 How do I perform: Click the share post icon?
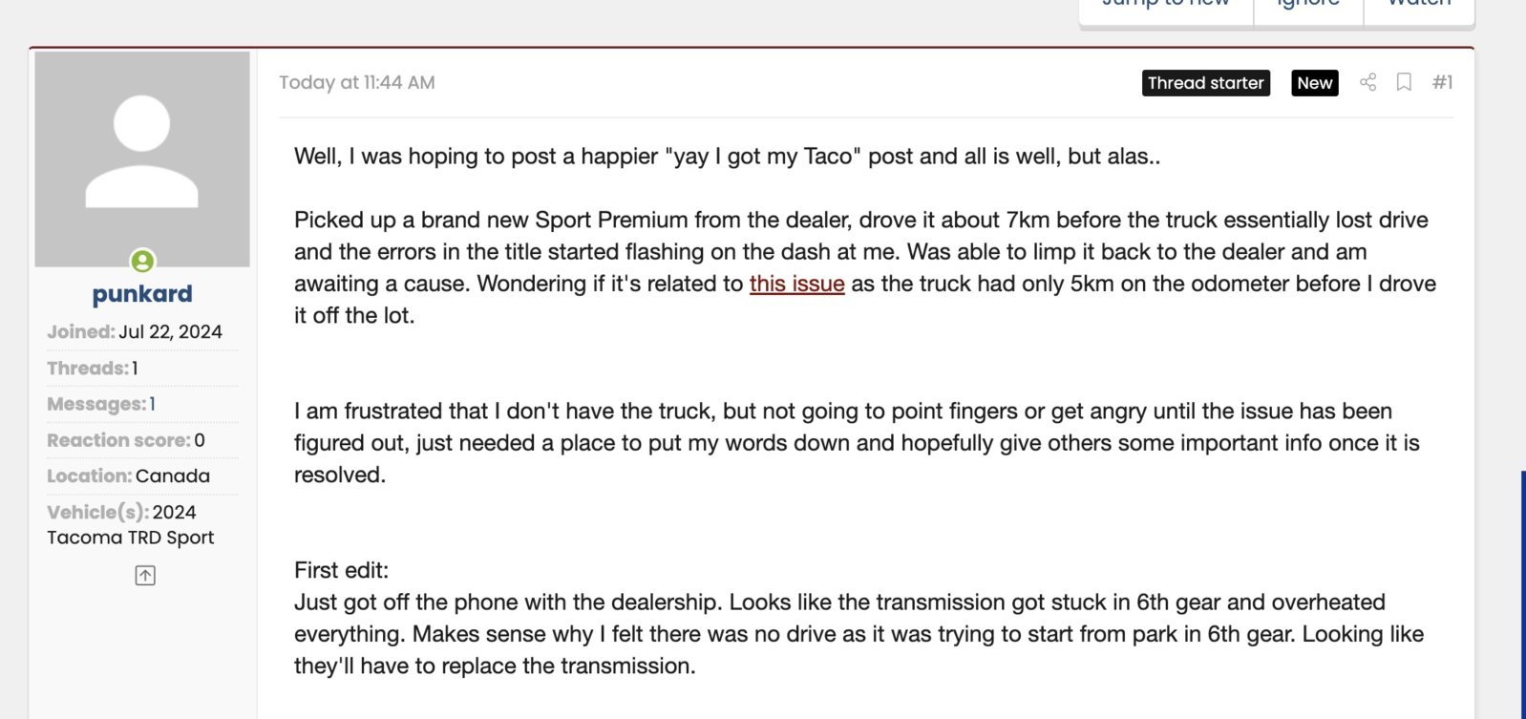click(1367, 82)
